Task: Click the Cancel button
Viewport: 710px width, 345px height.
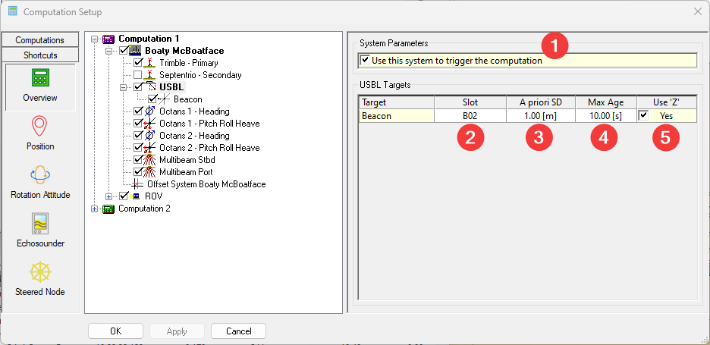Action: point(238,331)
